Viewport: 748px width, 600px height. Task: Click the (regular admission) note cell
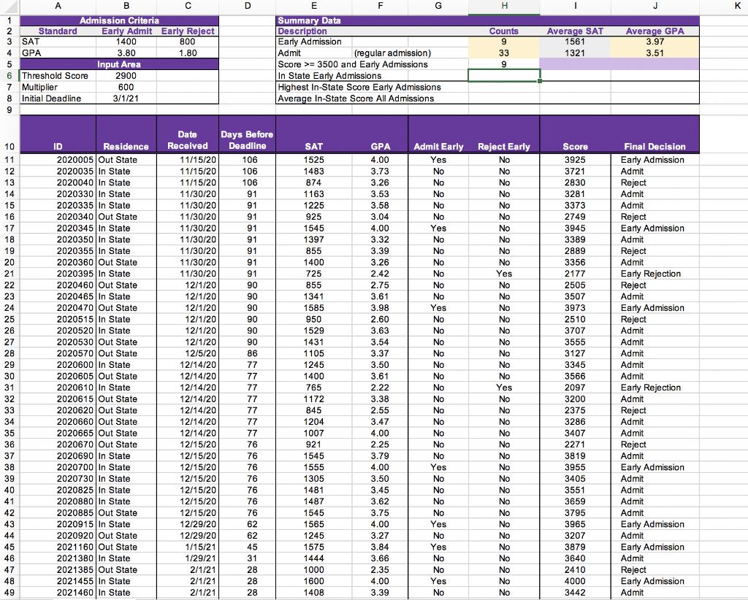tap(392, 53)
